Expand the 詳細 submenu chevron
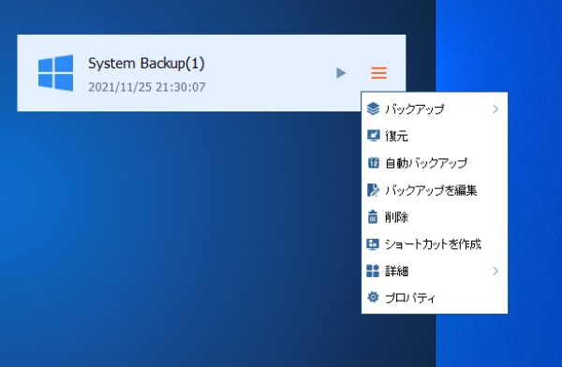The width and height of the screenshot is (562, 367). [x=495, y=271]
